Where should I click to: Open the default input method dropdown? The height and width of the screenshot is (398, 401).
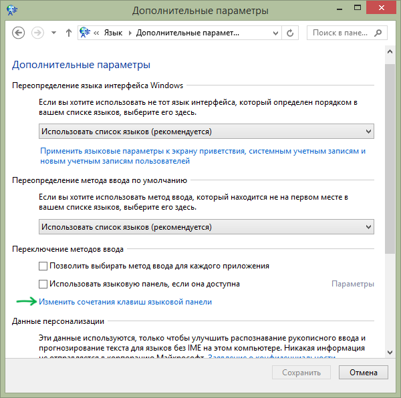[207, 226]
